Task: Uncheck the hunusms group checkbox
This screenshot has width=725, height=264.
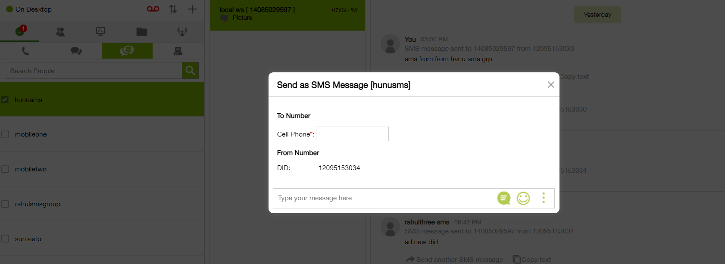Action: click(x=5, y=99)
